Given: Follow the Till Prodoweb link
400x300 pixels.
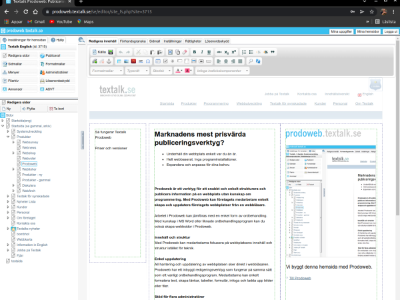Looking at the screenshot, I should pyautogui.click(x=300, y=278).
